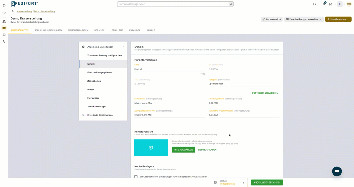The width and height of the screenshot is (354, 187).
Task: Select Zeitoptionen in settings menu
Action: (x=103, y=81)
